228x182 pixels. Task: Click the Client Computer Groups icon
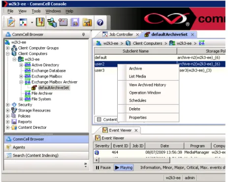tap(14, 48)
